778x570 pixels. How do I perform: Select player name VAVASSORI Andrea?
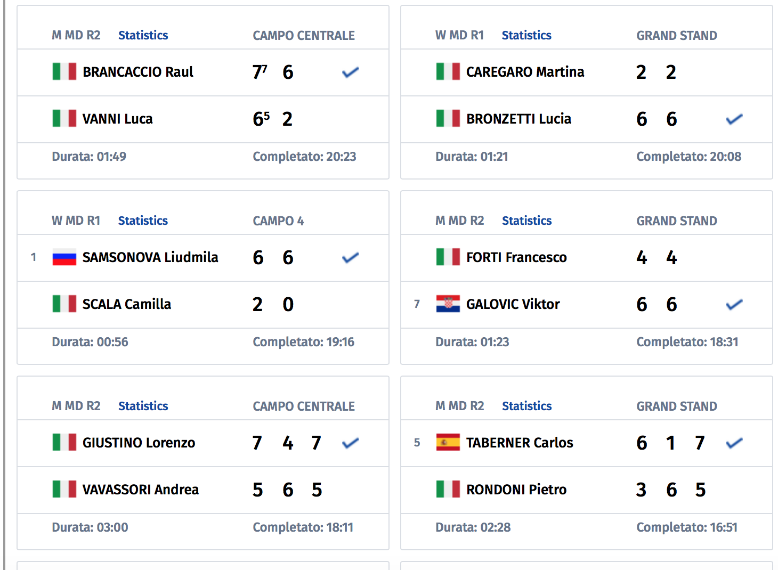coord(141,490)
